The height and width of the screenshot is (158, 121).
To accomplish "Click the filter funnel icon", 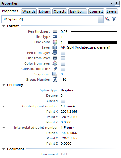I will [x=114, y=19].
